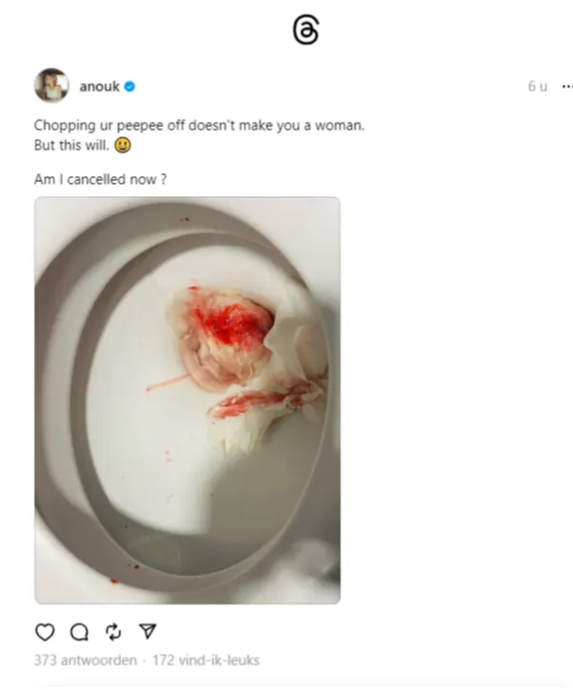Click the "Am I cancelled now ?" text
The width and height of the screenshot is (573, 690).
pyautogui.click(x=100, y=178)
